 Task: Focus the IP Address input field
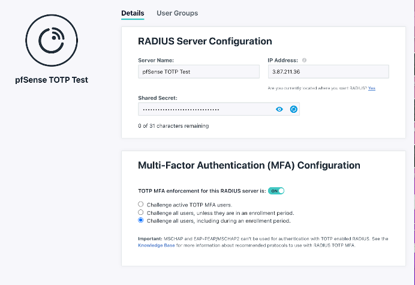(328, 72)
